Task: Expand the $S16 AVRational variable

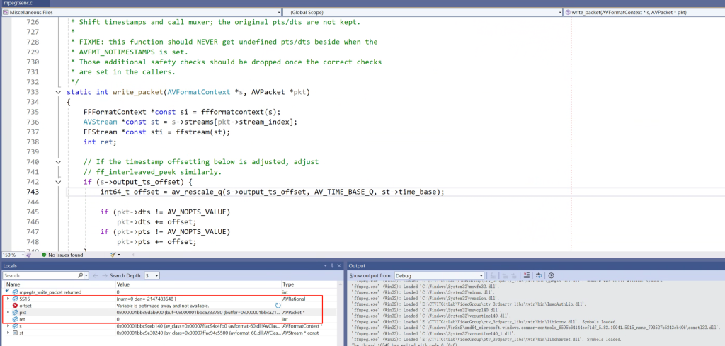Action: click(x=7, y=299)
